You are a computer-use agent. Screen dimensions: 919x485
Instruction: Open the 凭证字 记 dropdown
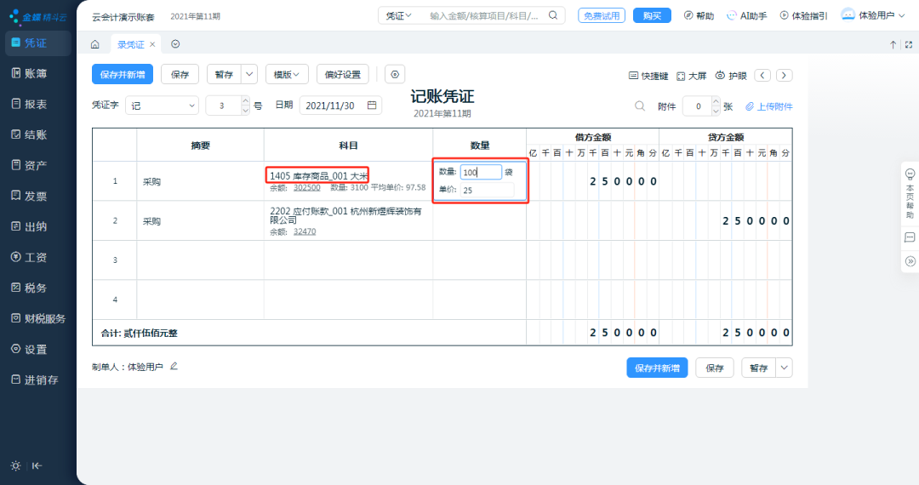point(162,106)
